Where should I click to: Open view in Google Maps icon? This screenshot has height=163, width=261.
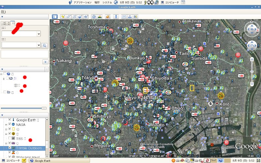click(x=135, y=17)
